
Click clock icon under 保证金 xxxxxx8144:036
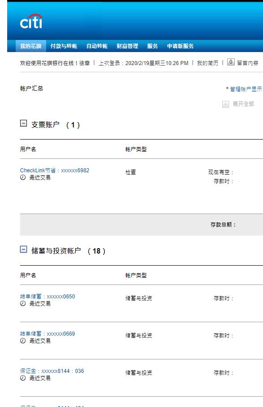click(23, 378)
